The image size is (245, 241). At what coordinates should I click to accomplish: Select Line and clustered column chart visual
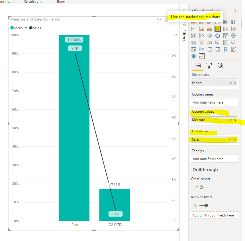pos(225,29)
